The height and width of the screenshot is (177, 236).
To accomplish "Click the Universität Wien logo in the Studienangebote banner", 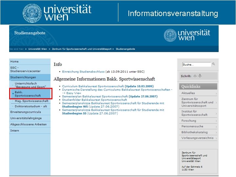I will coord(187,35).
